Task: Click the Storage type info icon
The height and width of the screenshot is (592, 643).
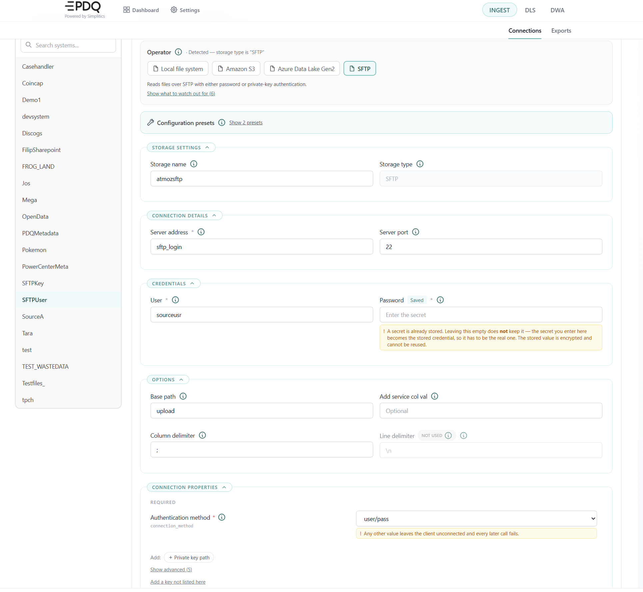Action: [x=420, y=164]
